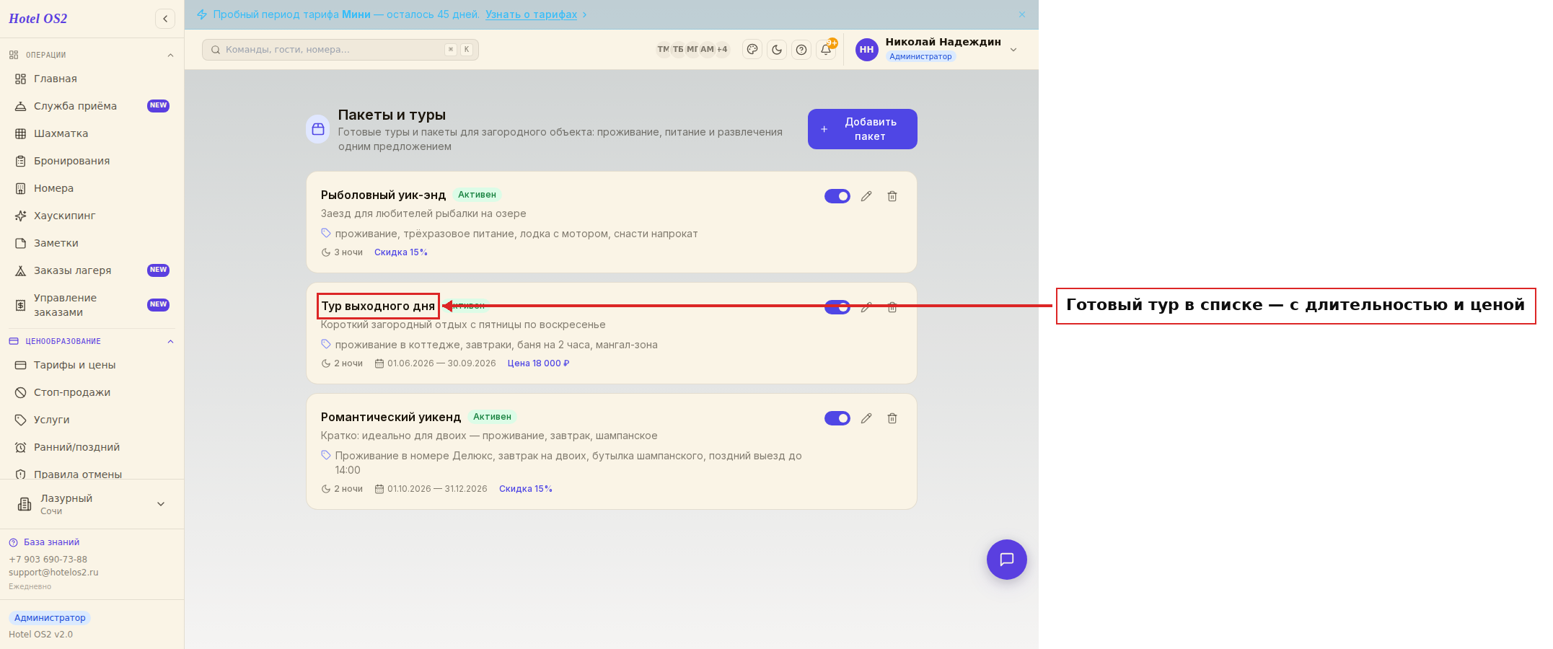Open the theme palette icon
Image resolution: width=1553 pixels, height=649 pixels.
(752, 50)
